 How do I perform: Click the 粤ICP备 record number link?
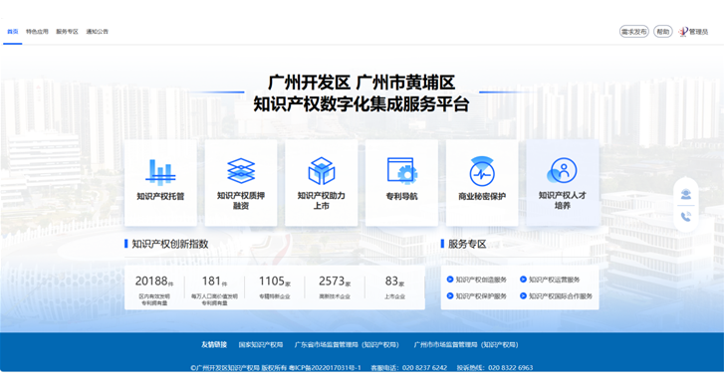pyautogui.click(x=325, y=368)
